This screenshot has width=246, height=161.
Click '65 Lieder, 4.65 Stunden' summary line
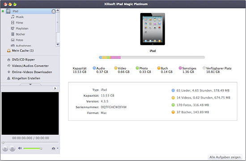click(x=203, y=91)
